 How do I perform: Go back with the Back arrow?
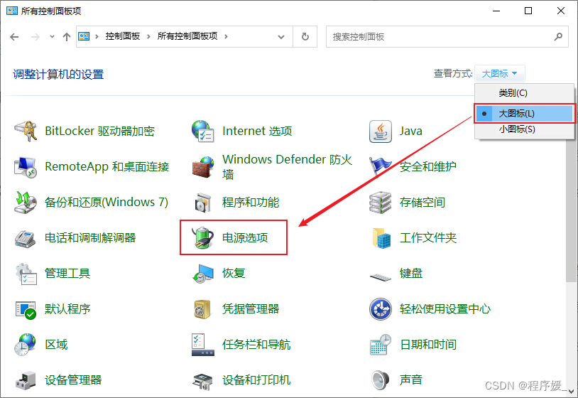tap(14, 36)
